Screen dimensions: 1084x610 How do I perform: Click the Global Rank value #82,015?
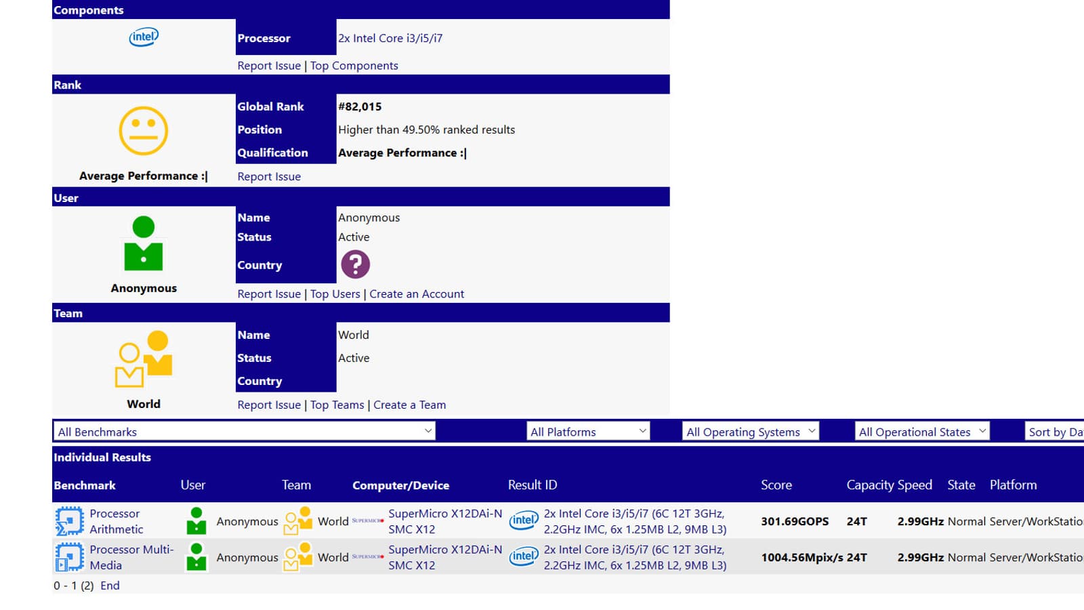click(x=360, y=106)
